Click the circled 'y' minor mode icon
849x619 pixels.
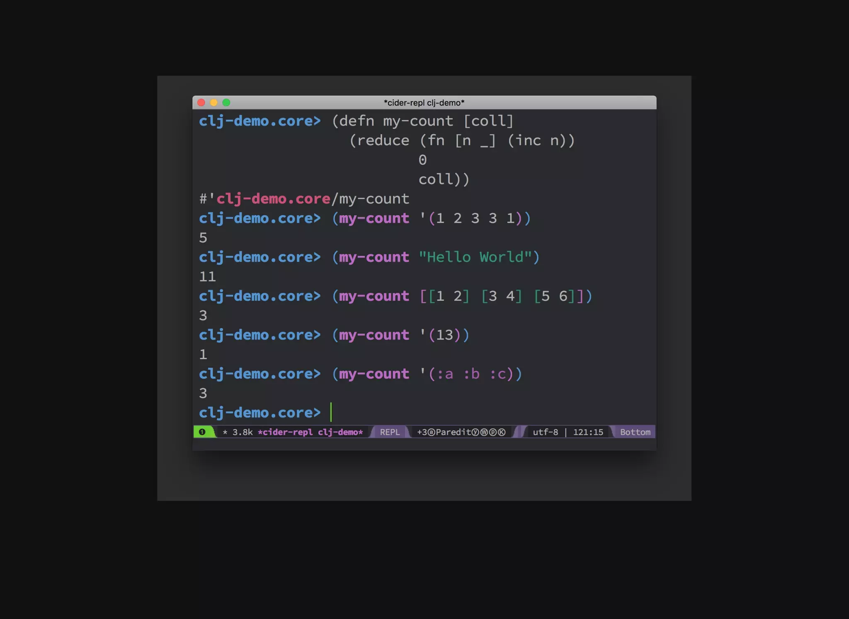pos(475,432)
